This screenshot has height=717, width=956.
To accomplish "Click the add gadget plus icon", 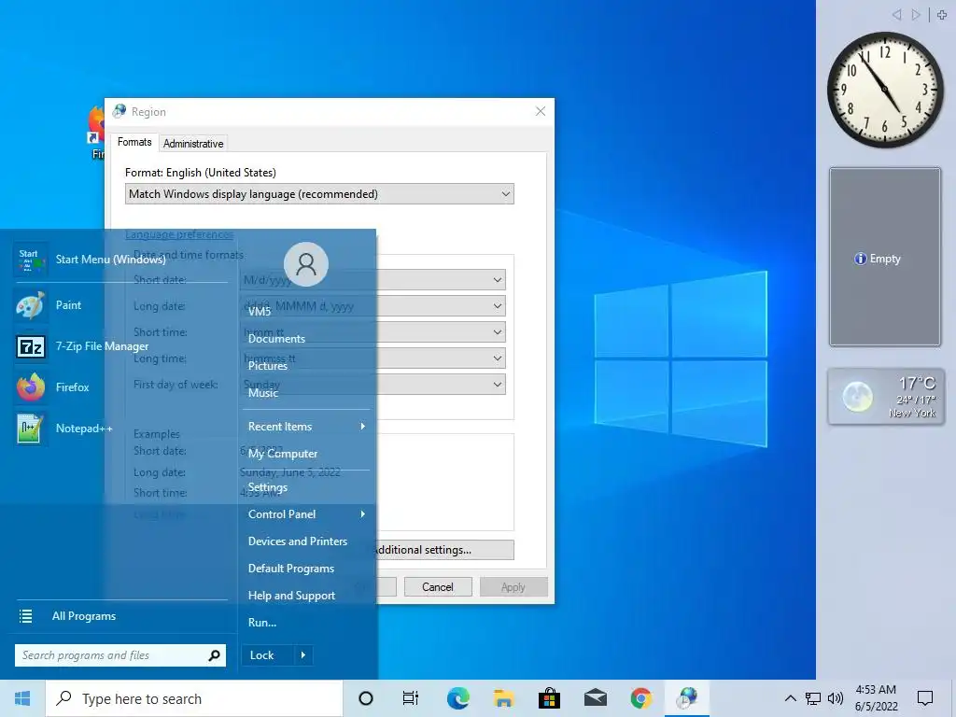I will coord(942,15).
